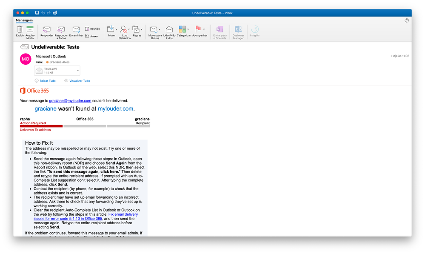Open the Mover para Outros dropdown arrow
425x254 pixels.
click(160, 29)
